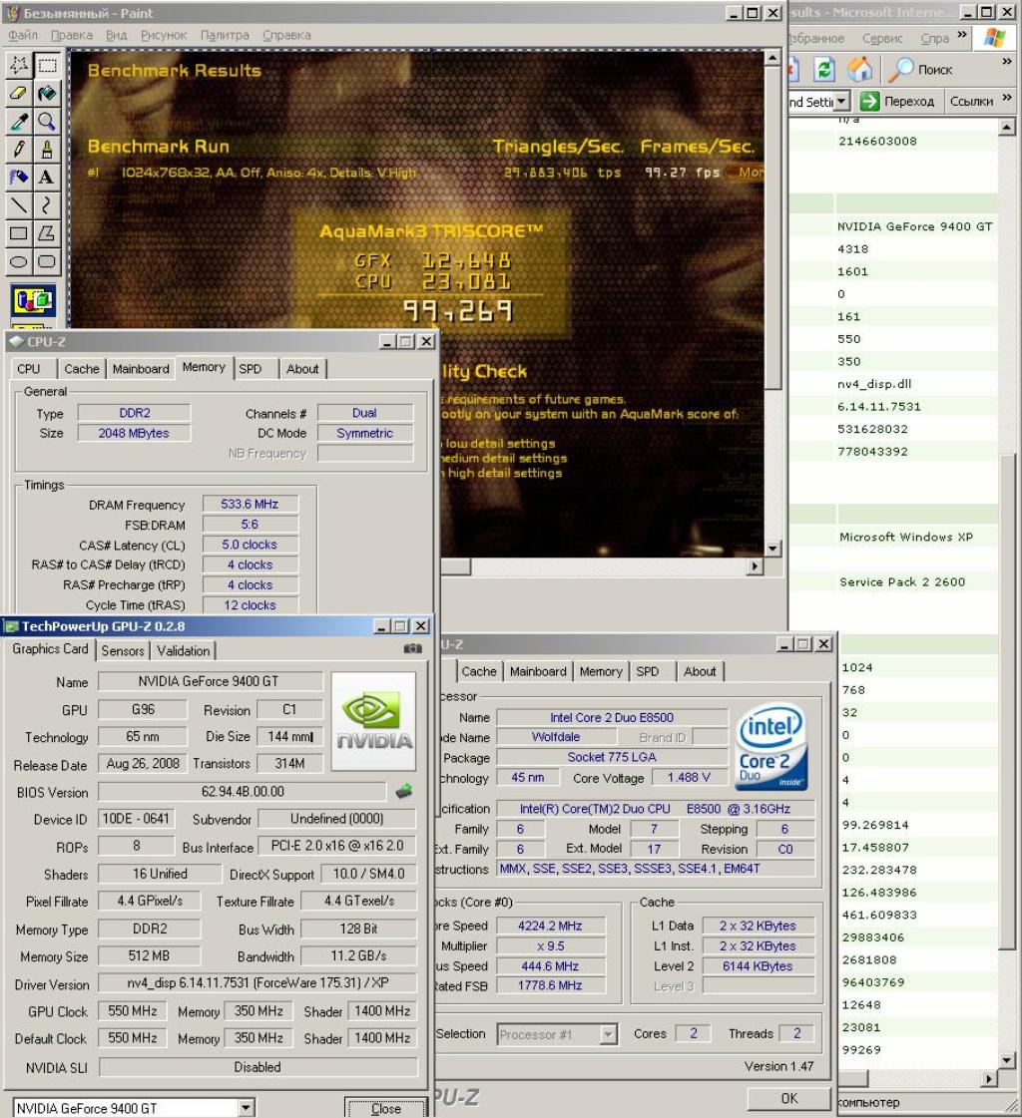Click the DRAM Frequency value 533.6 MHz
This screenshot has width=1022, height=1118.
pos(250,504)
